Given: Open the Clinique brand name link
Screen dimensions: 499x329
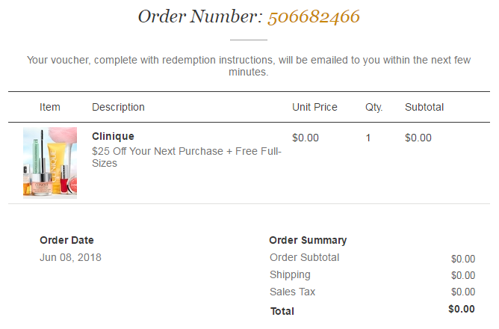Looking at the screenshot, I should (113, 137).
